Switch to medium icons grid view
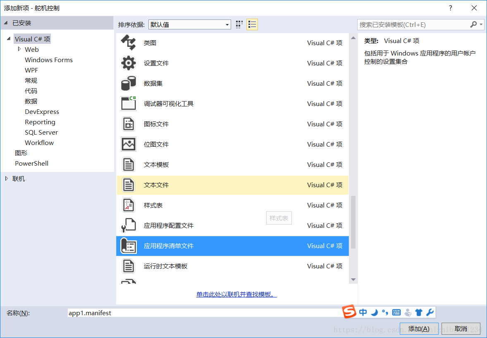The width and height of the screenshot is (487, 338). pyautogui.click(x=239, y=24)
